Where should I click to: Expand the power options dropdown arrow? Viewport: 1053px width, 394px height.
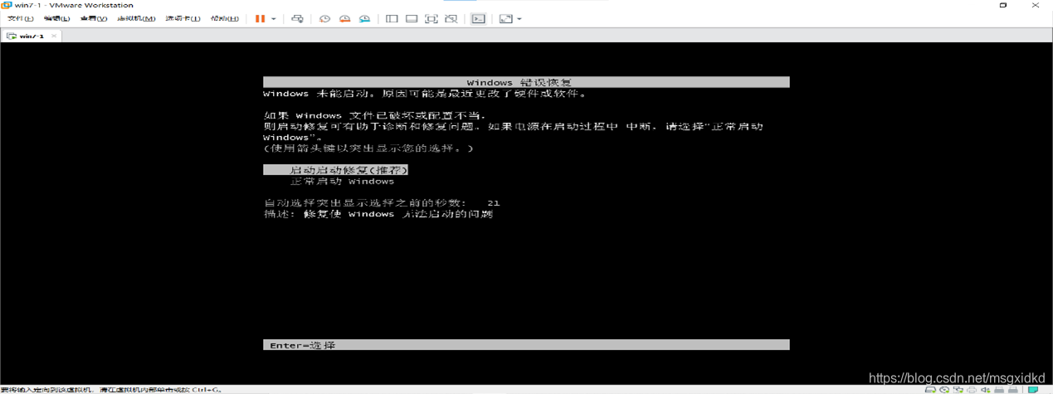(274, 18)
